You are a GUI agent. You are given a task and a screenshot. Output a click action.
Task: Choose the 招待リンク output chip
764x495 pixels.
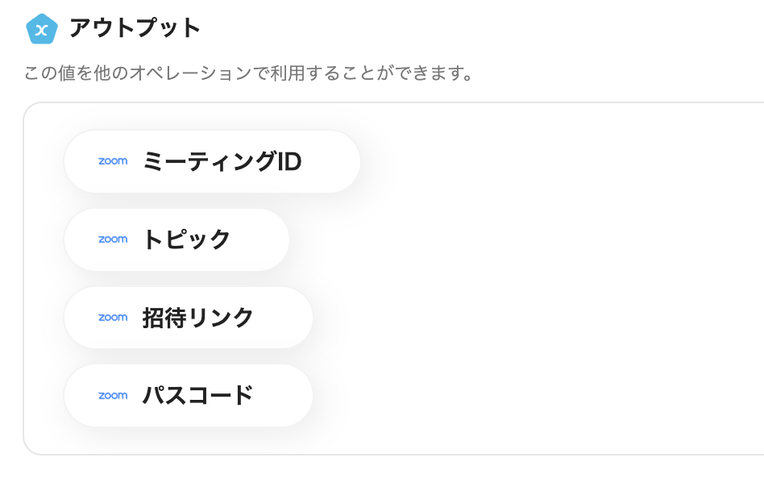pos(188,318)
